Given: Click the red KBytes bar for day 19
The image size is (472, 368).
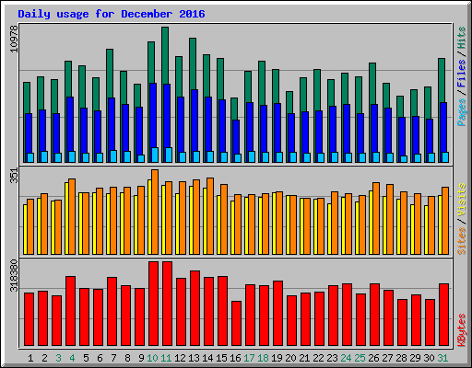Looking at the screenshot, I should [x=277, y=313].
